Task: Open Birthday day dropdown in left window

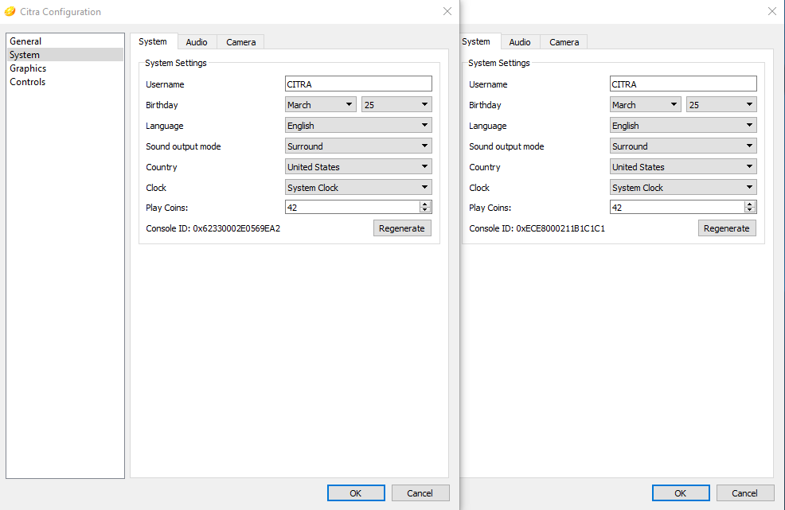Action: (x=396, y=104)
